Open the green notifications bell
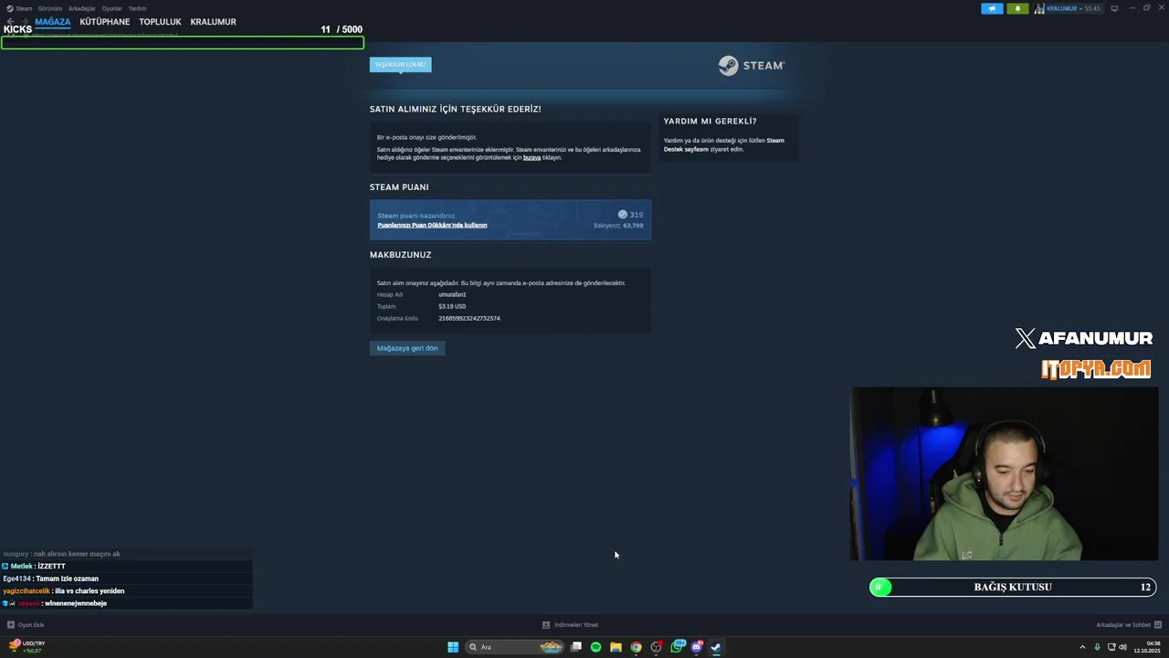 pos(1017,8)
